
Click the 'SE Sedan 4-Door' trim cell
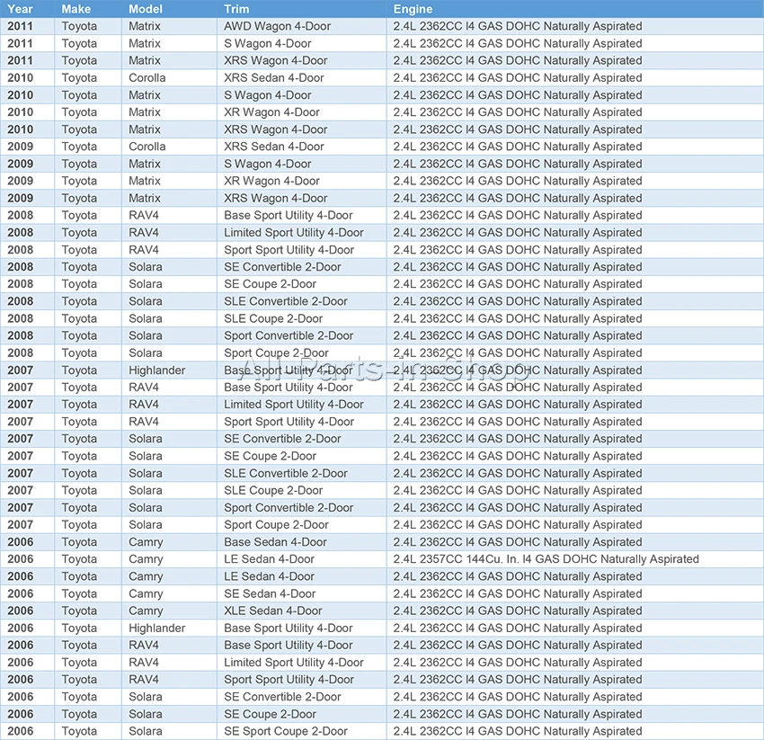click(270, 593)
